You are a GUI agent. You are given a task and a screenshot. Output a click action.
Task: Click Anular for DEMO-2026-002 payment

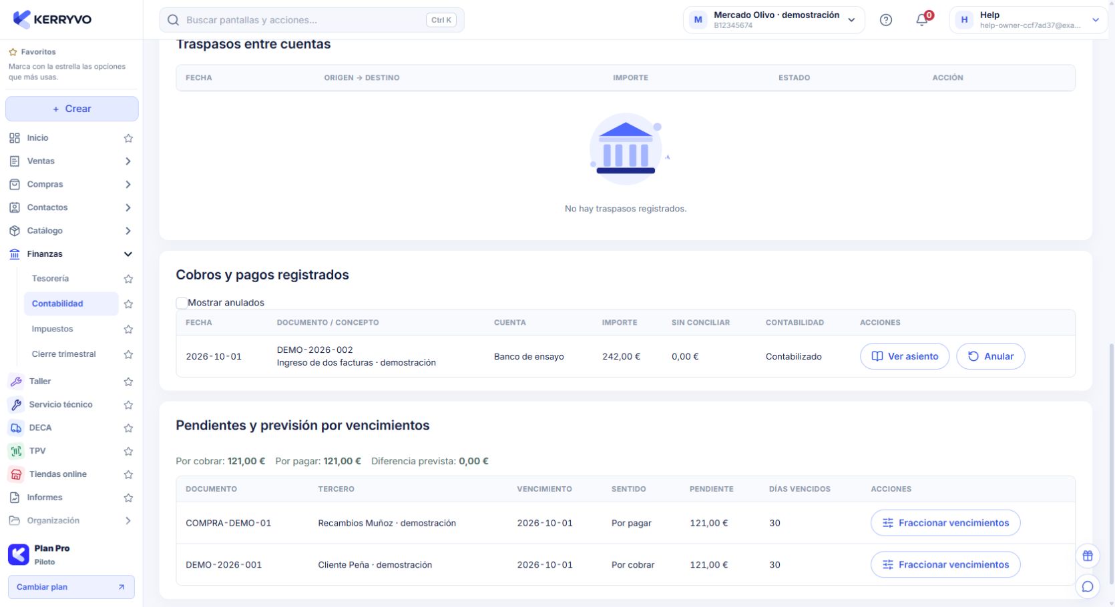click(x=991, y=356)
